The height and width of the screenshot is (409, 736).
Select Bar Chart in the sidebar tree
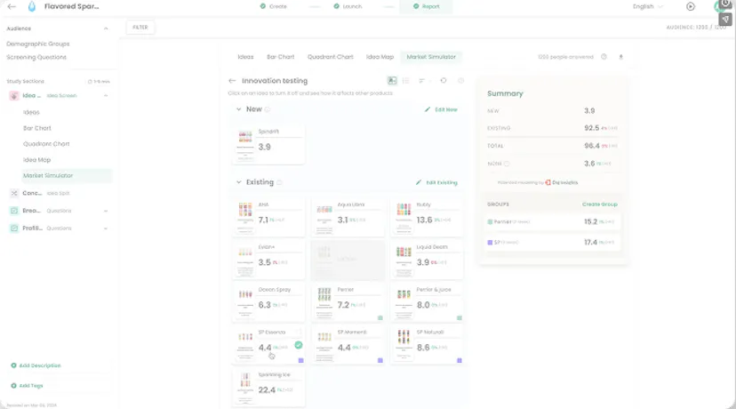click(37, 128)
